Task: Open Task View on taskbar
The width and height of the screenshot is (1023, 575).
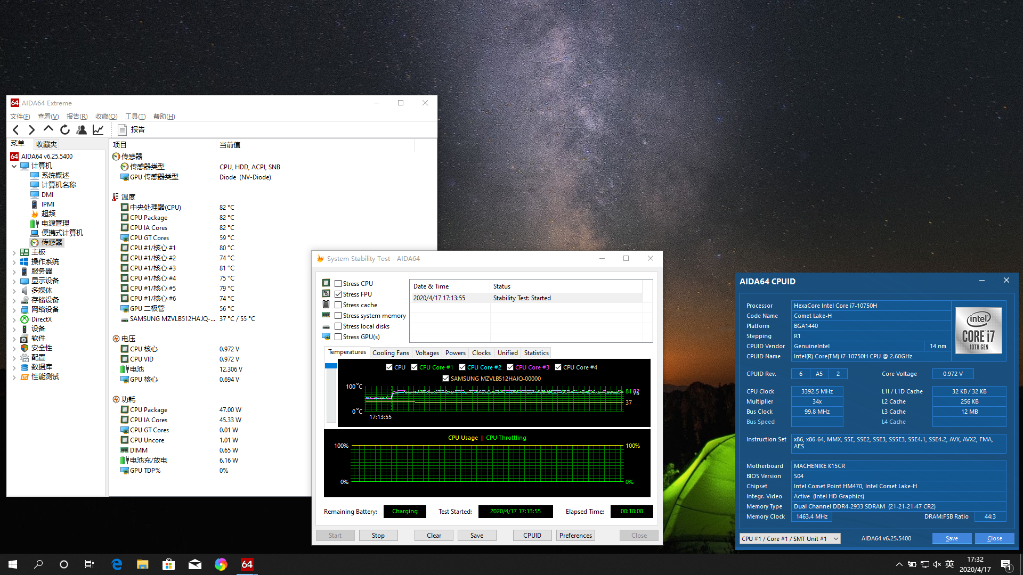Action: pyautogui.click(x=90, y=564)
